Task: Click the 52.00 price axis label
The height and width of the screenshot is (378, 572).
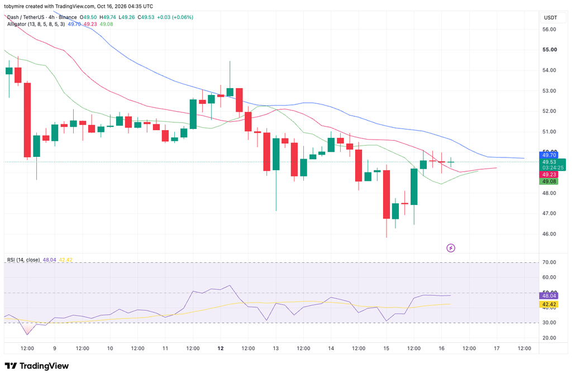Action: tap(549, 111)
